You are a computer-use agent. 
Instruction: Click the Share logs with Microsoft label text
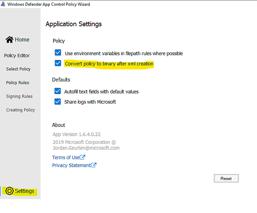[x=90, y=102]
